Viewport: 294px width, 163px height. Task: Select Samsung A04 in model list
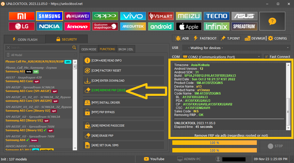pos(15,140)
